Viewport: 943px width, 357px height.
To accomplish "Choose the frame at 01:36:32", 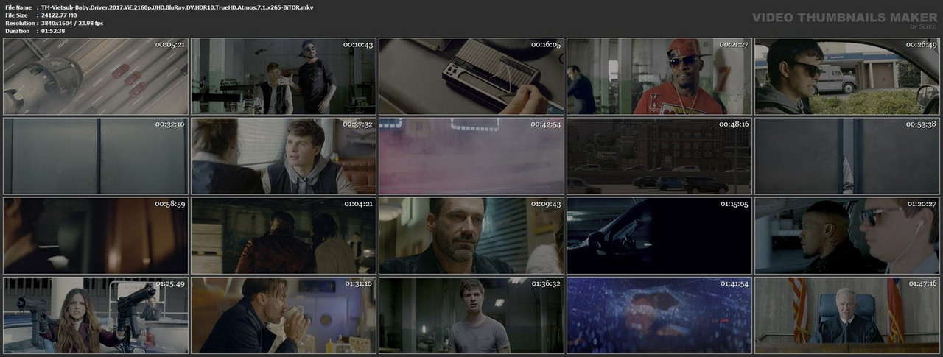I will 471,315.
